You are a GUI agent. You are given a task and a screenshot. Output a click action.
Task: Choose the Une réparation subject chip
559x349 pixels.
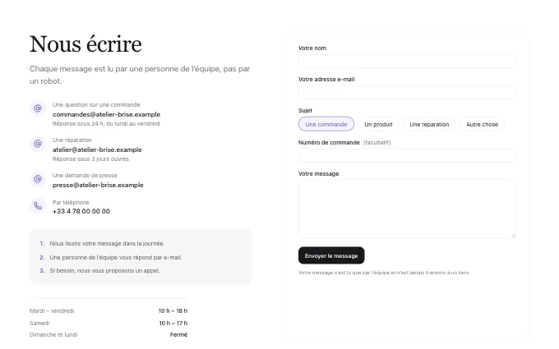(x=429, y=124)
